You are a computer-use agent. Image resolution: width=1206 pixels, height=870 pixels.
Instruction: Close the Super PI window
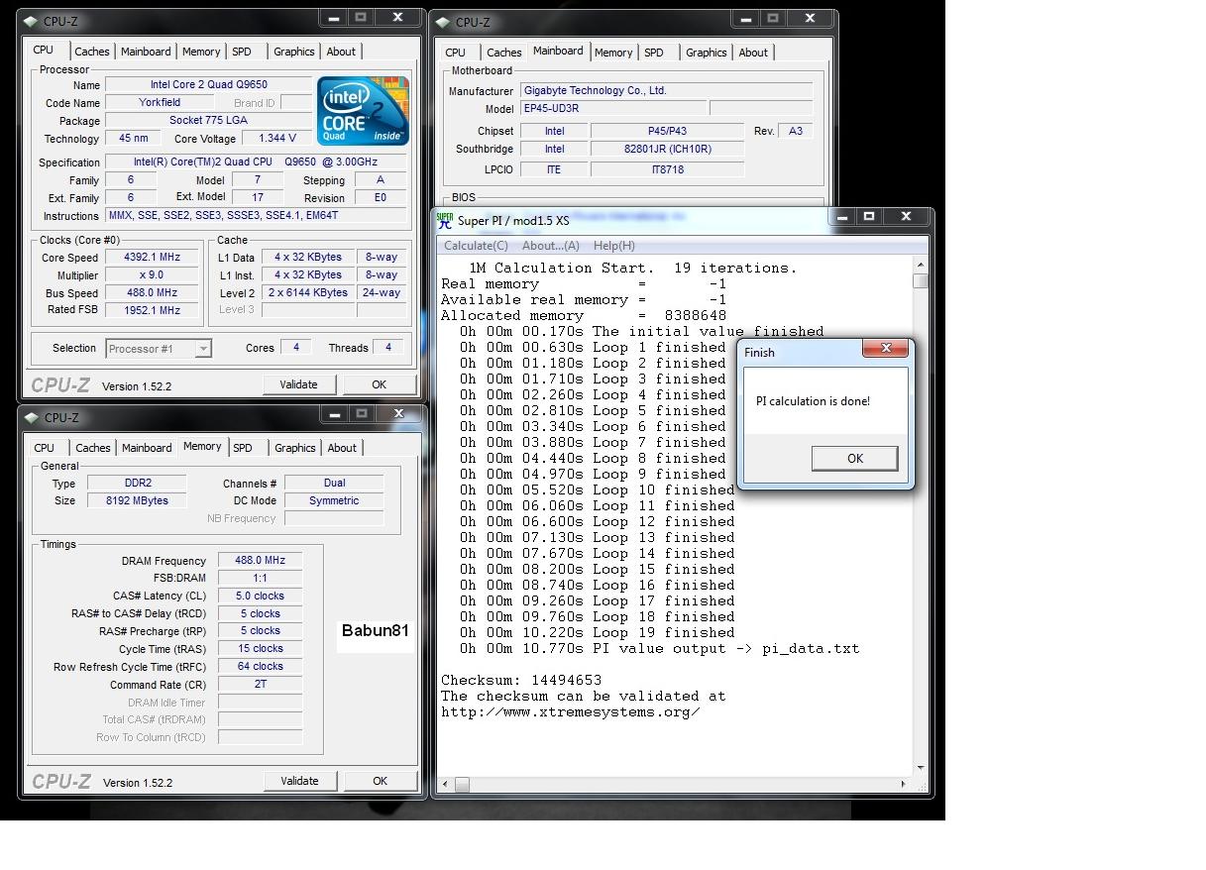[x=906, y=217]
